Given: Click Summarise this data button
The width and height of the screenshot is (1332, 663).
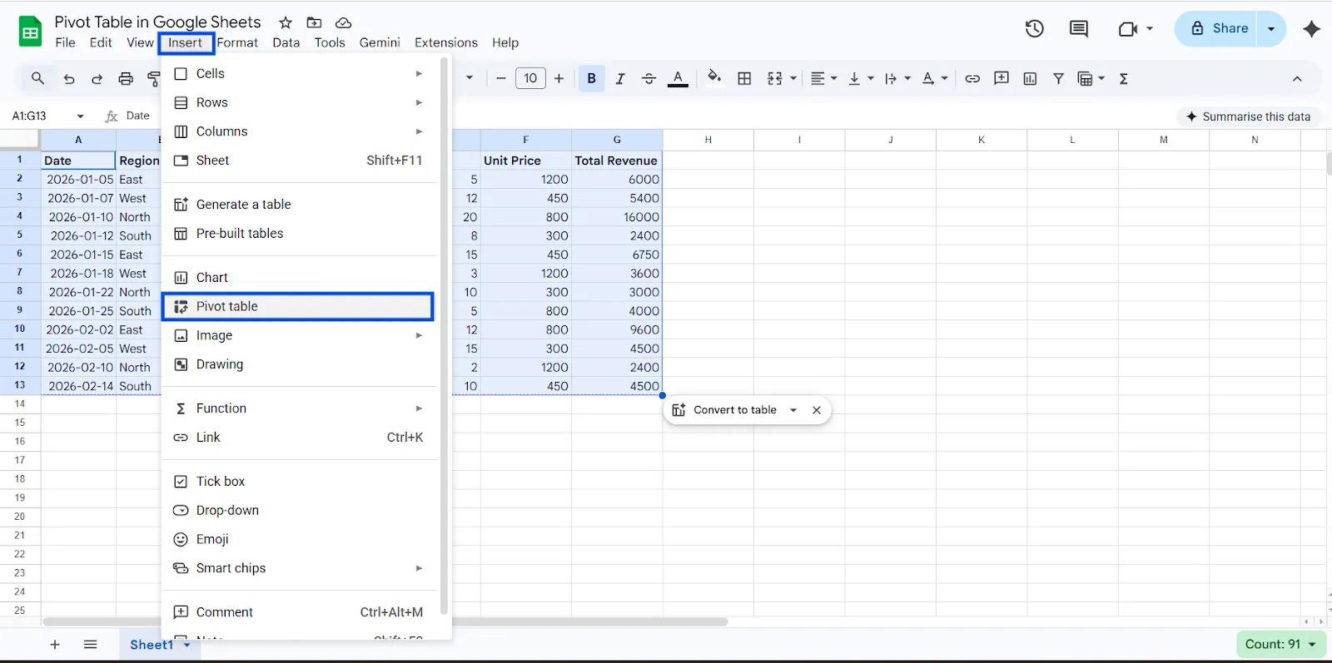Looking at the screenshot, I should (1248, 116).
